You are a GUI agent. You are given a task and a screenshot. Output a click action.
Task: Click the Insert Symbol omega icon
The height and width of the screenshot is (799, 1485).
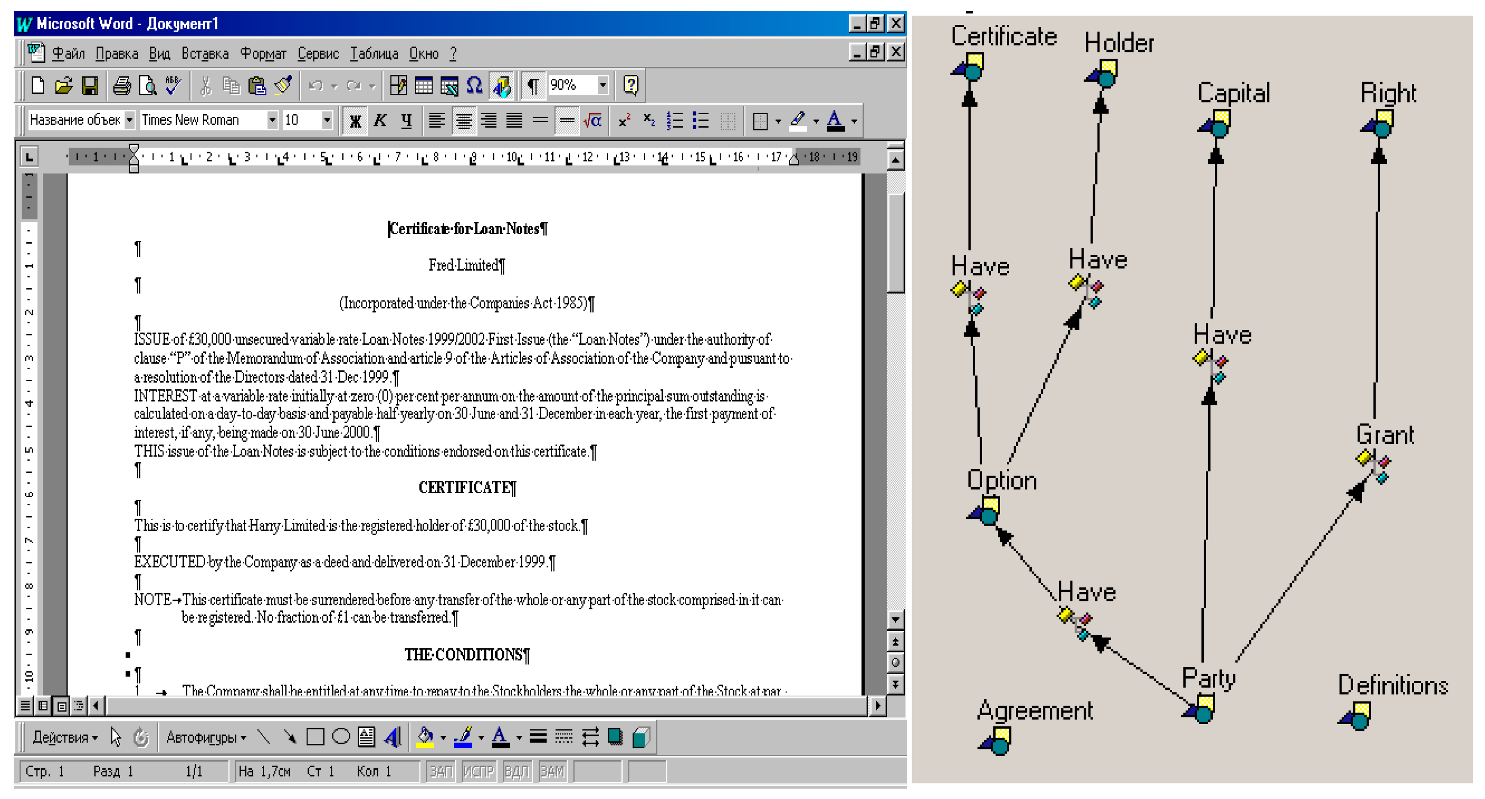tap(474, 86)
